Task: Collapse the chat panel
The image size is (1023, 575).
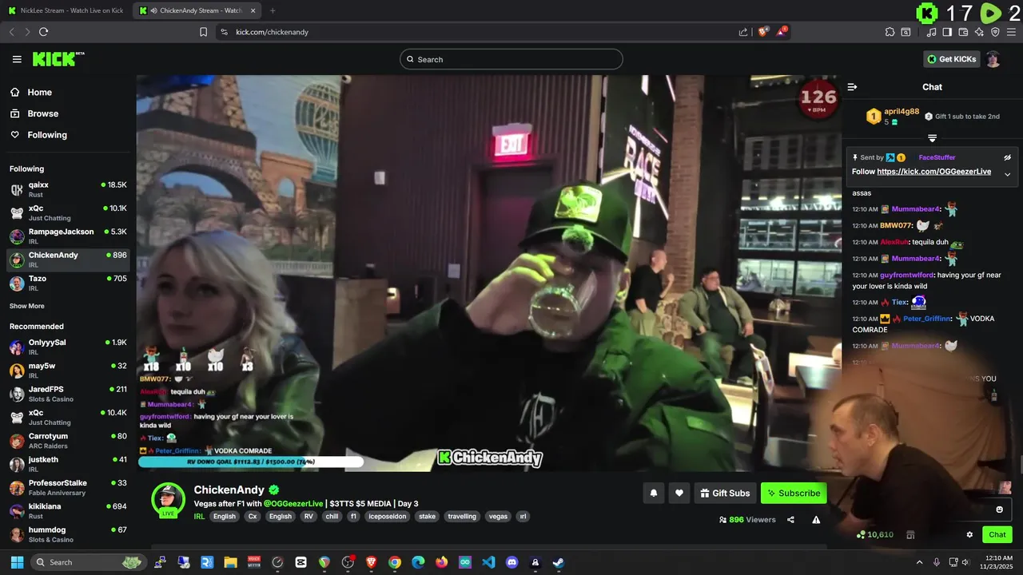Action: (852, 87)
